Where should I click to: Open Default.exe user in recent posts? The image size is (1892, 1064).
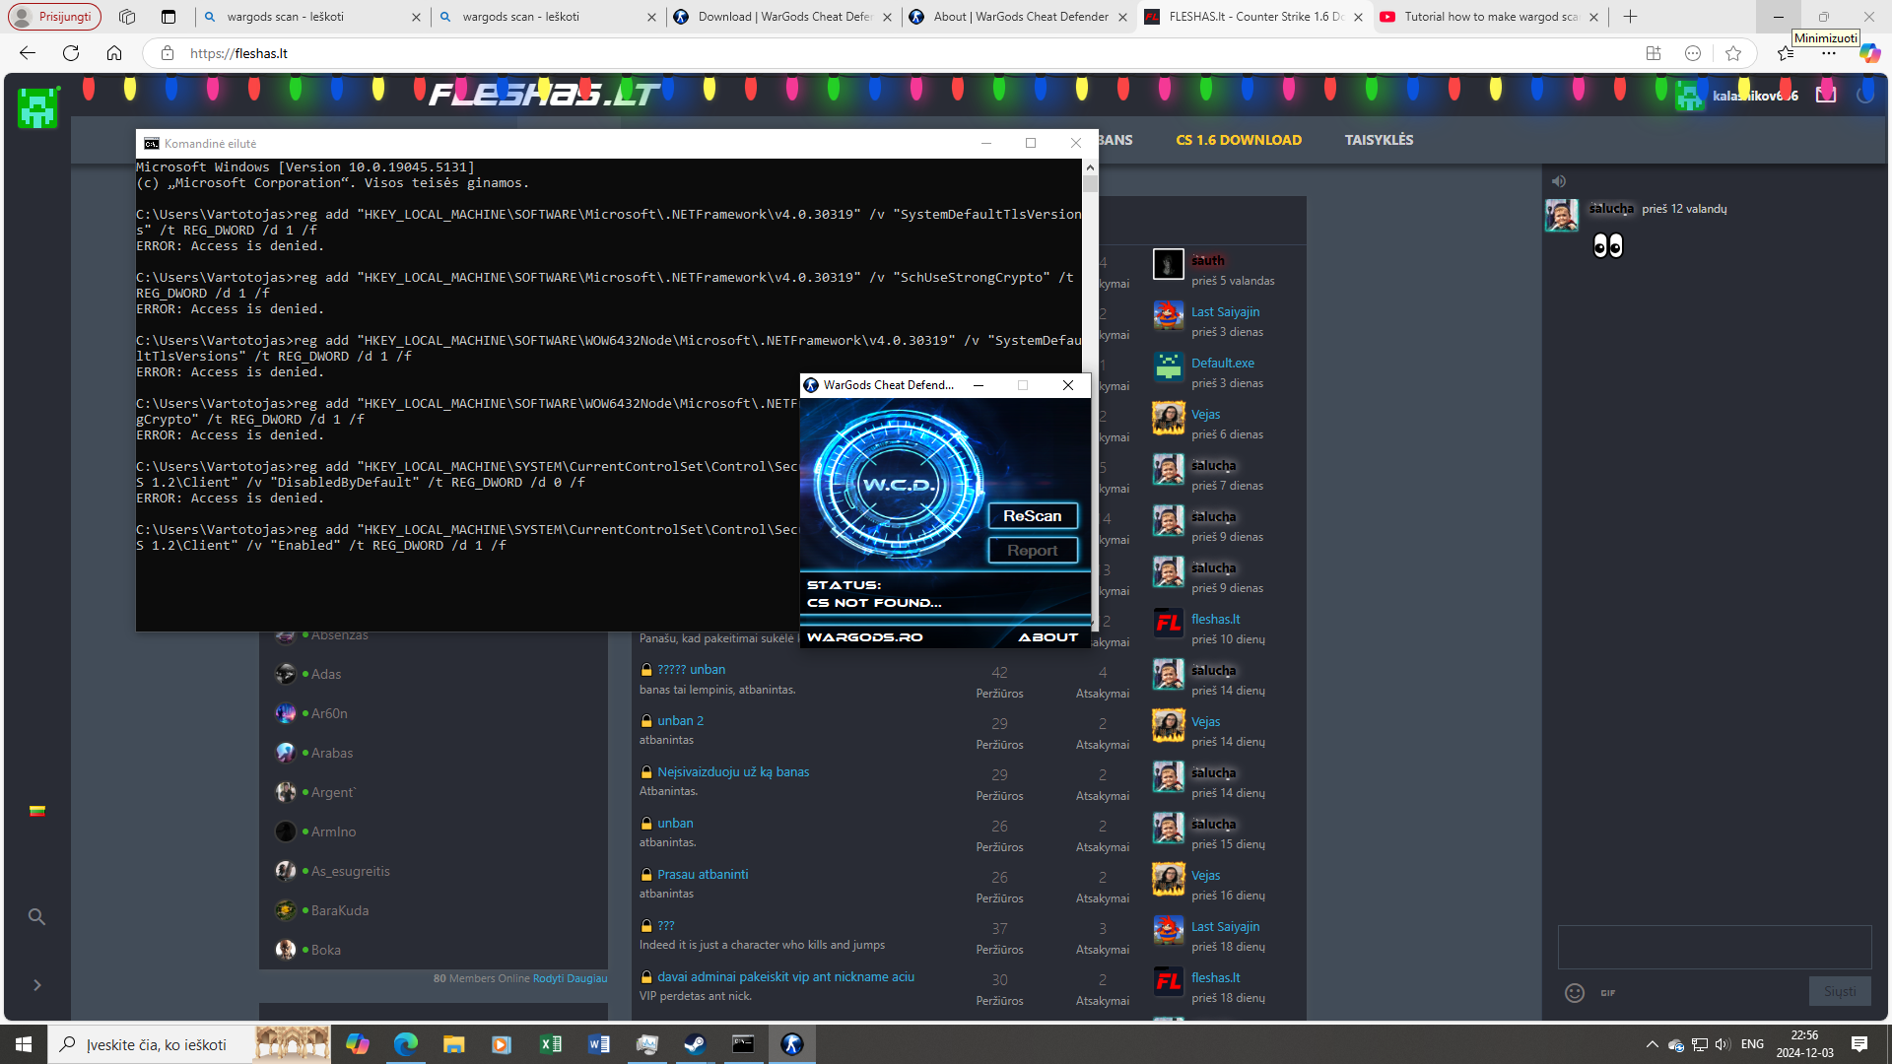(x=1223, y=363)
